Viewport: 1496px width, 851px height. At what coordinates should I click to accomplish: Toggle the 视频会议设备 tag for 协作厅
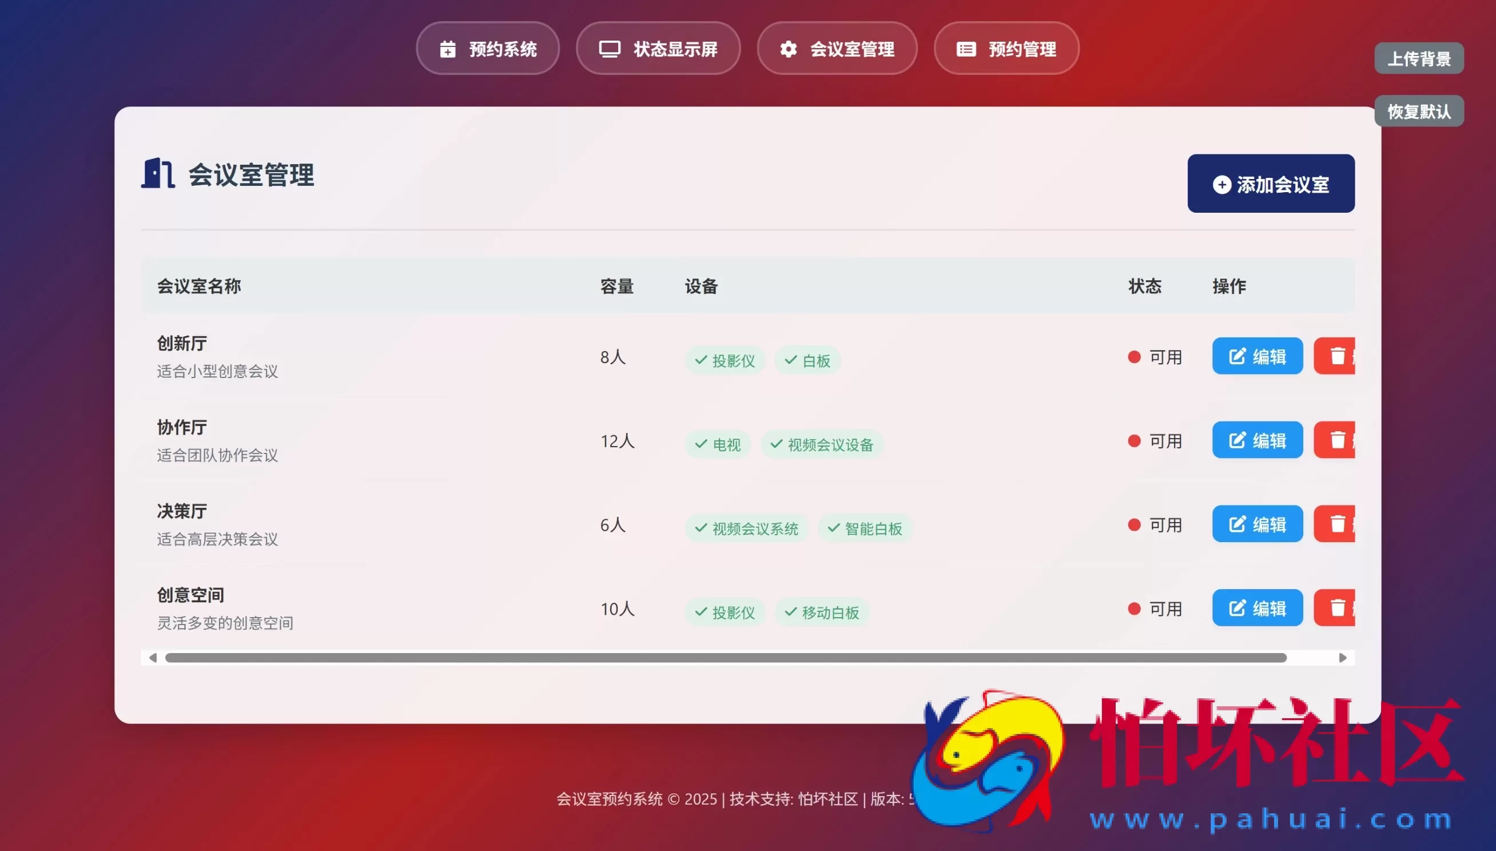click(x=821, y=445)
